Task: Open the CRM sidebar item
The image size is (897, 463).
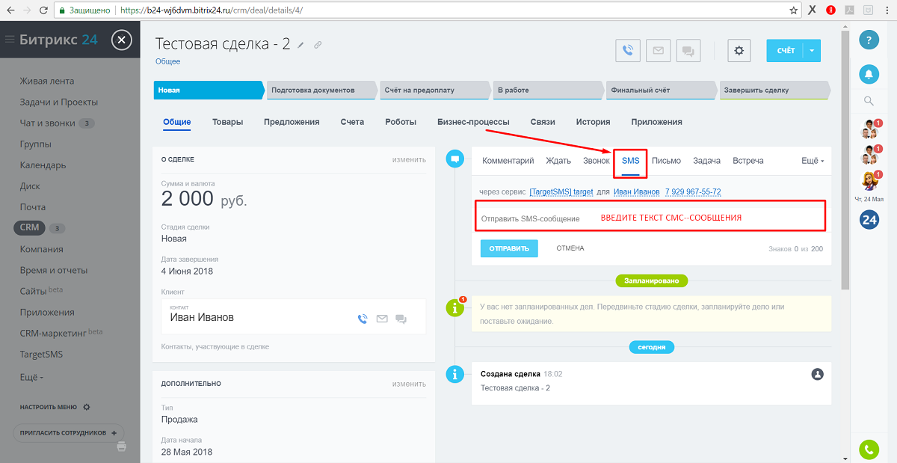Action: 29,228
